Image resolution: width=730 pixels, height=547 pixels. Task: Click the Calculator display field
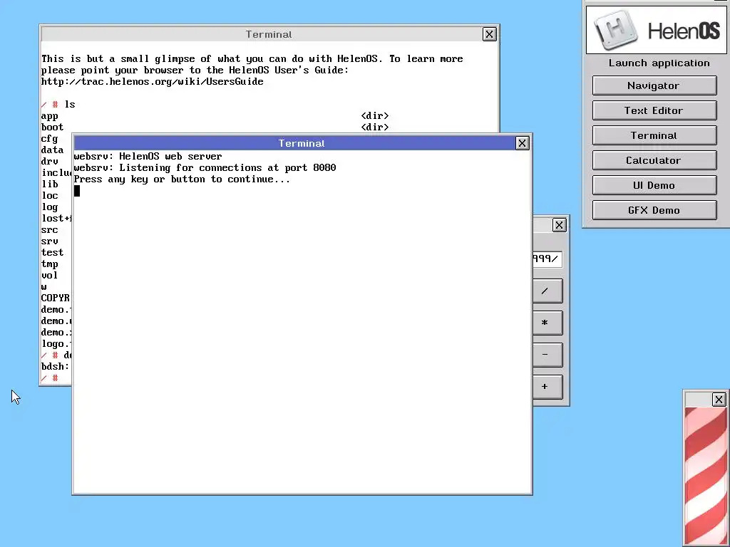click(x=547, y=259)
